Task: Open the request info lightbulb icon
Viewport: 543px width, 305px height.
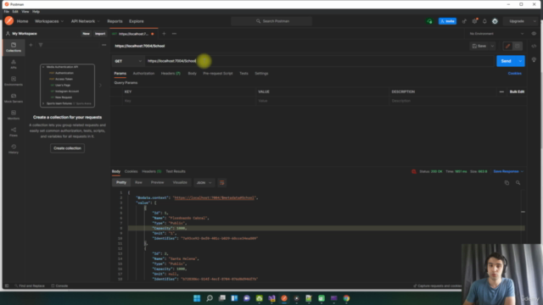Action: 534,60
